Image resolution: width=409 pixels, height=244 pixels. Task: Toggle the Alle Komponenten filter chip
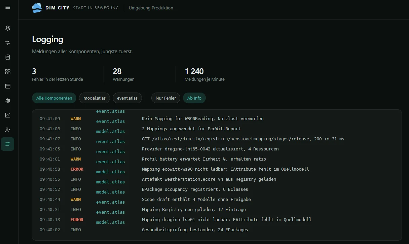coord(54,98)
